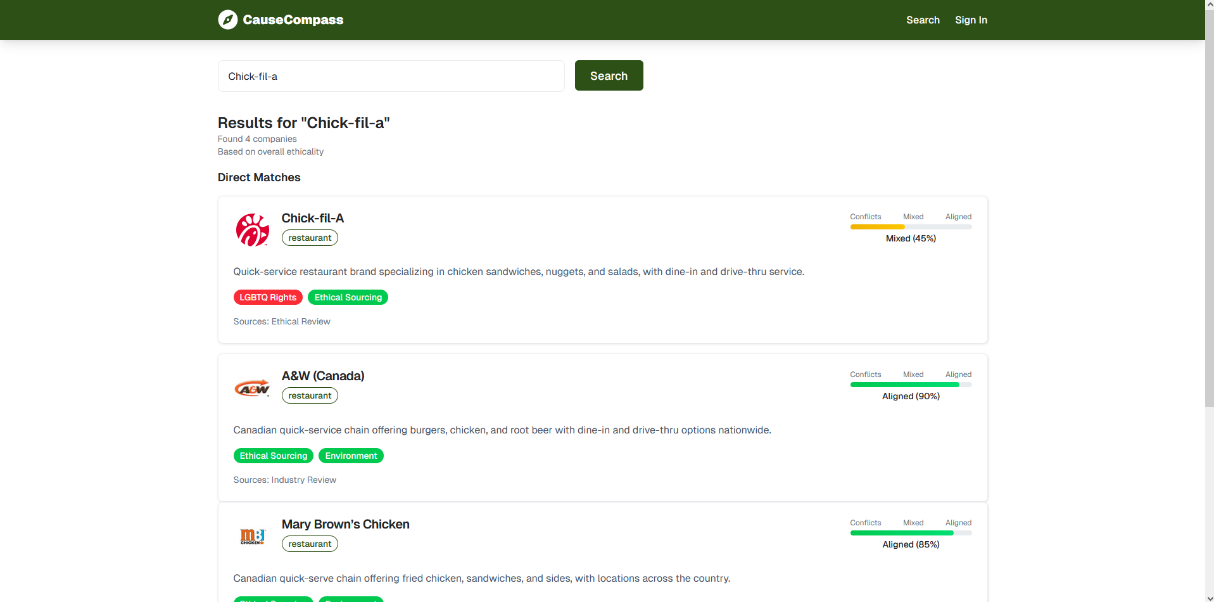Open the A&W (Canada) logo
The height and width of the screenshot is (602, 1214).
[x=253, y=388]
